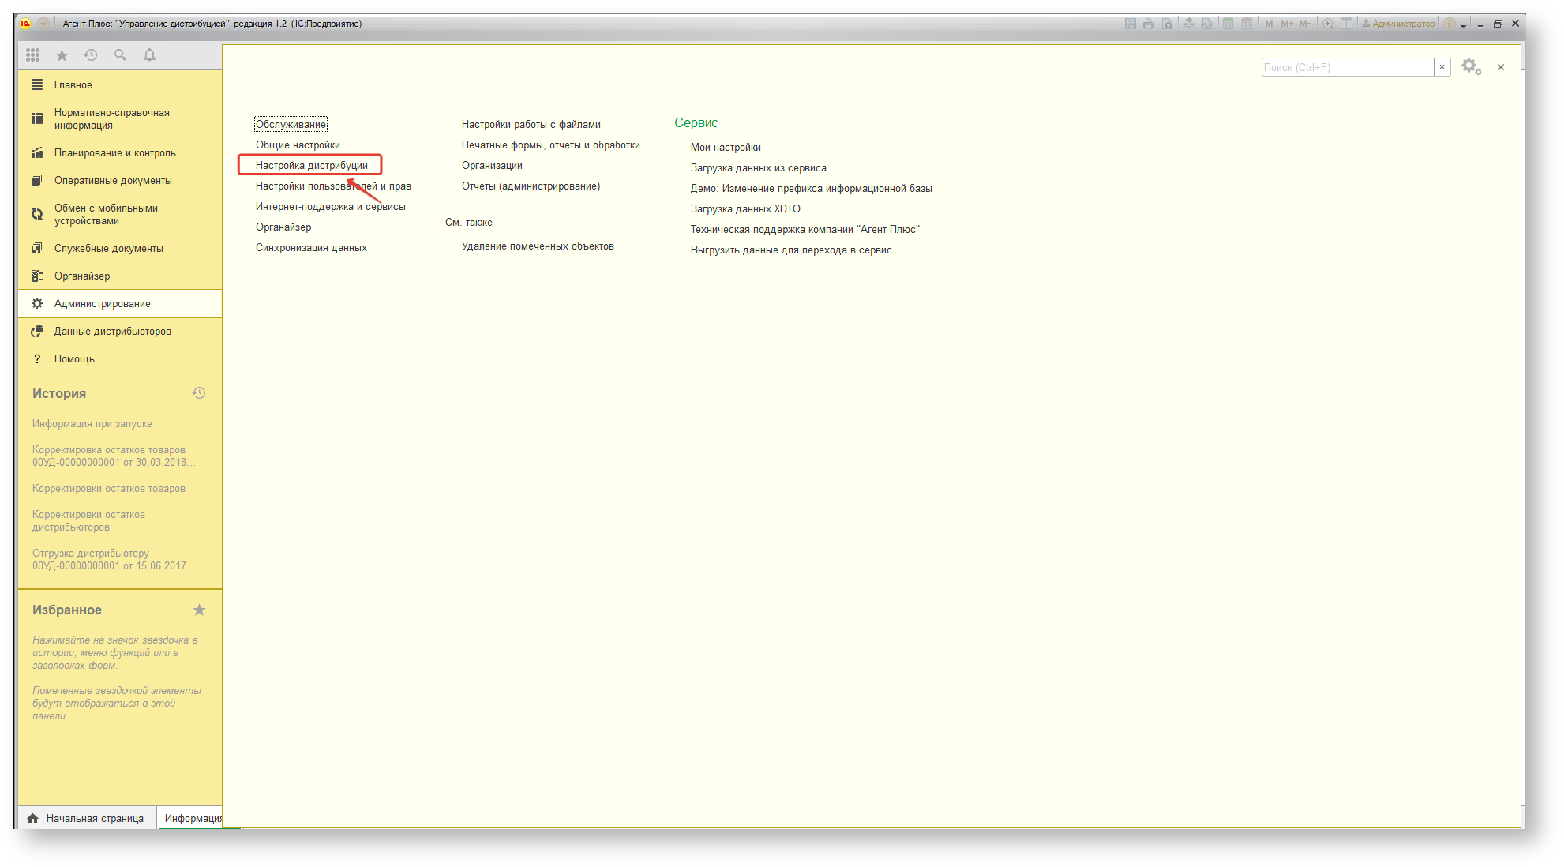
Task: Open Нормативно-справочная информация section
Action: pos(120,118)
